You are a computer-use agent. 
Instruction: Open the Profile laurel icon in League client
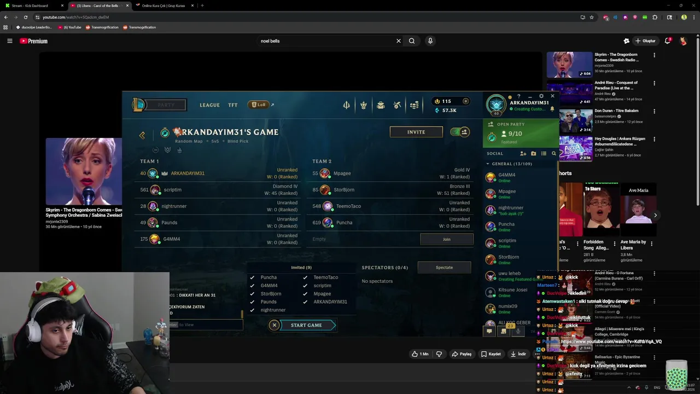click(x=363, y=105)
